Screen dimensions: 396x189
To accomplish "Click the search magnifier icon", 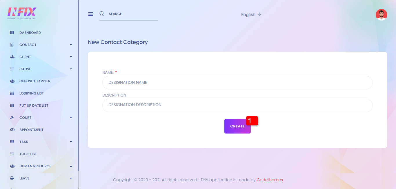I will 102,14.
